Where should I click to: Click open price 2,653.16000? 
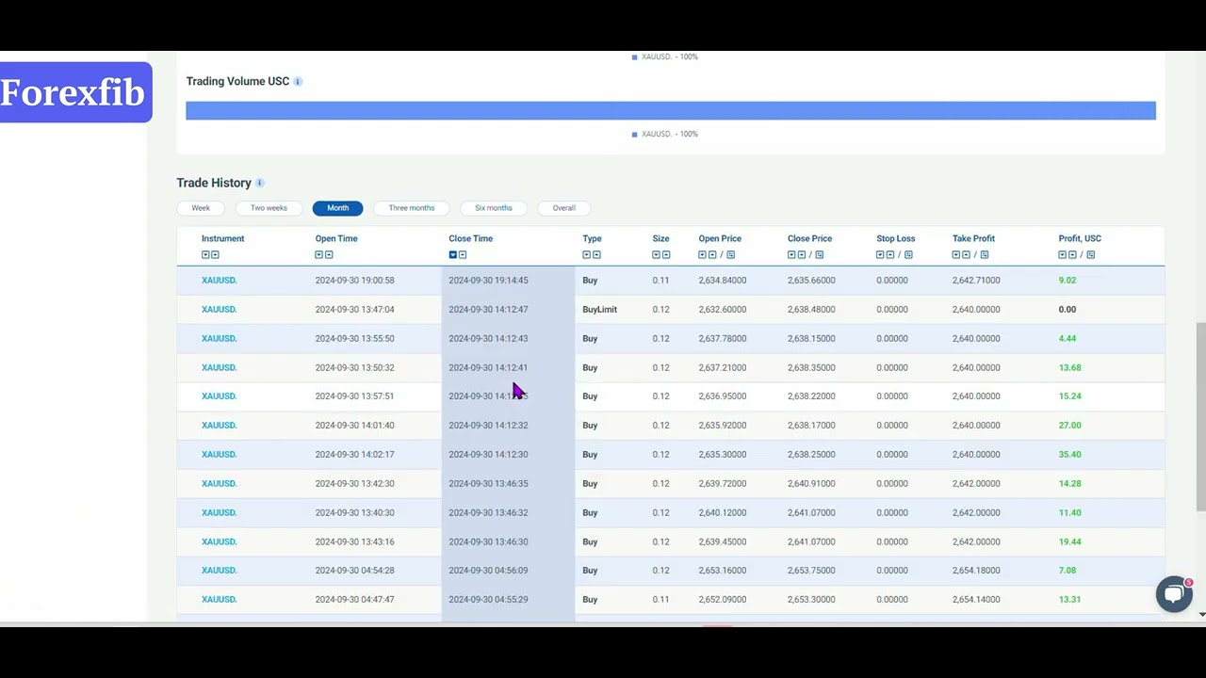point(723,571)
